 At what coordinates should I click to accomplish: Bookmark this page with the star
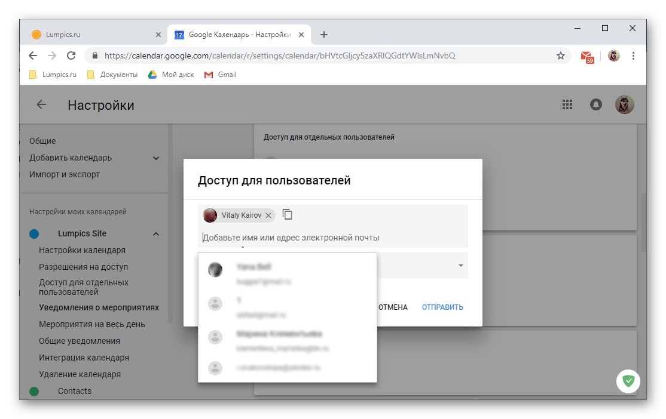coord(560,55)
